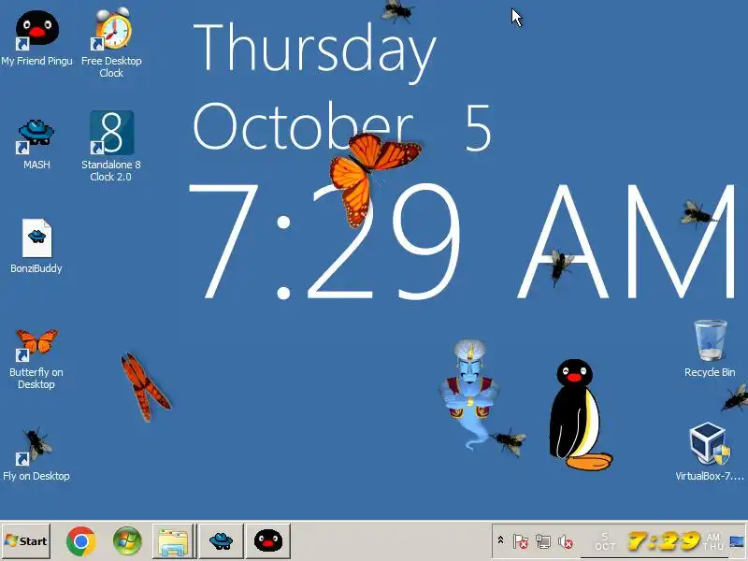Switch to the MASH taskbar button
Viewport: 748px width, 561px height.
coord(221,541)
